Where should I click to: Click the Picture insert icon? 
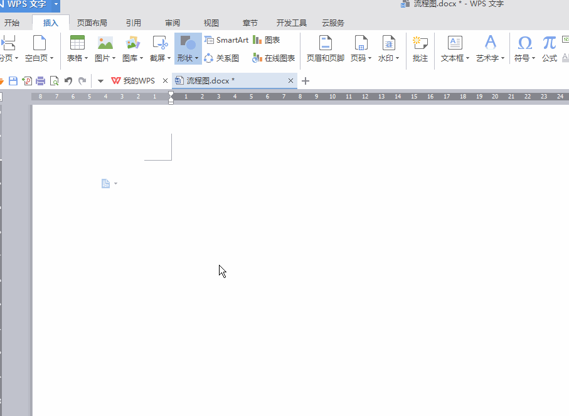pos(105,43)
